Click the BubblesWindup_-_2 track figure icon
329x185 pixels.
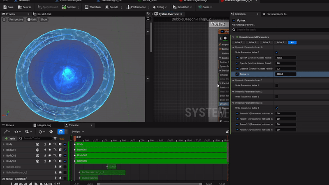pyautogui.click(x=56, y=173)
